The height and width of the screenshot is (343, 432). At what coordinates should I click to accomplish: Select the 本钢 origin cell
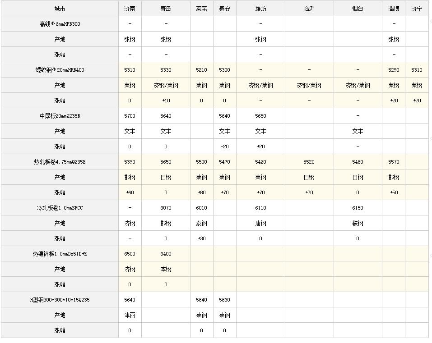[166, 269]
